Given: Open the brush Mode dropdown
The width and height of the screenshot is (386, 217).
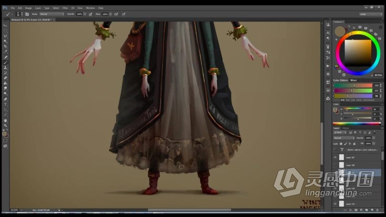Looking at the screenshot, I should [52, 14].
